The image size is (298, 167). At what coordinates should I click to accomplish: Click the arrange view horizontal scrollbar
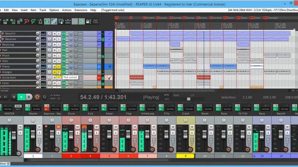coord(168,90)
